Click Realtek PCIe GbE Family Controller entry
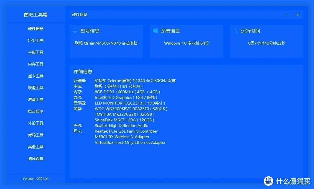 (x=126, y=131)
